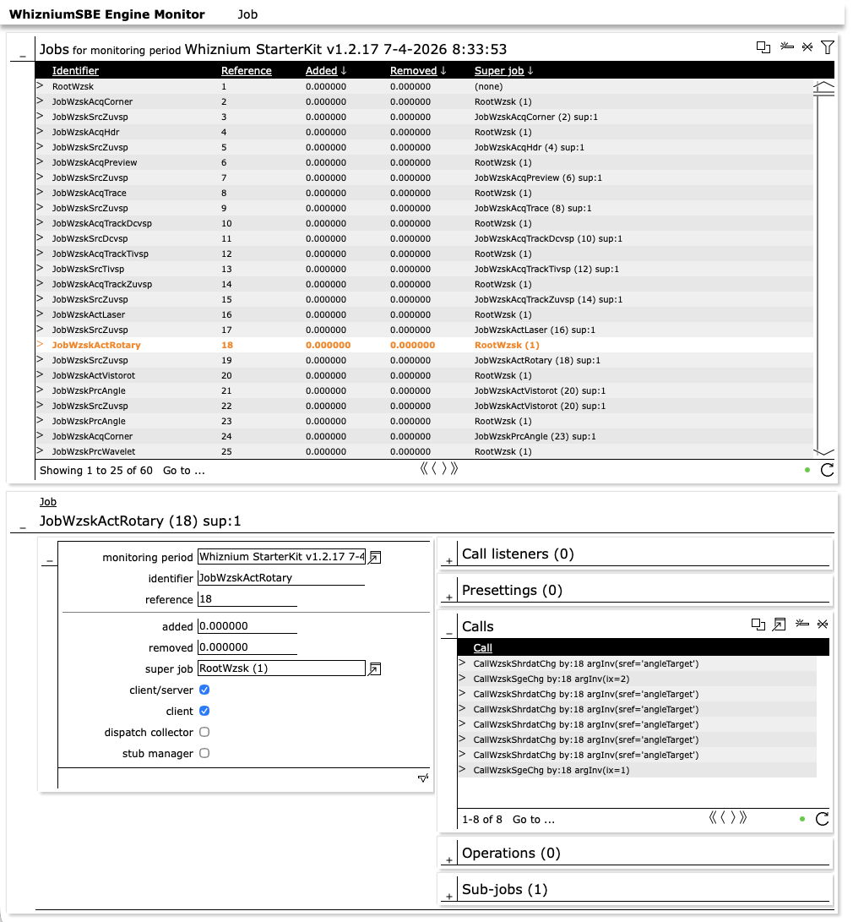The height and width of the screenshot is (922, 853).
Task: Expand the Sub-jobs (1) section
Action: [448, 897]
